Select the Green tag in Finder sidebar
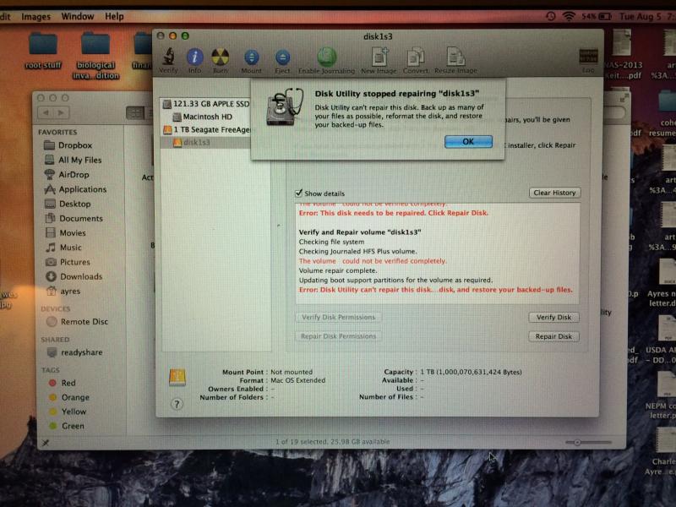The width and height of the screenshot is (676, 507). [67, 426]
